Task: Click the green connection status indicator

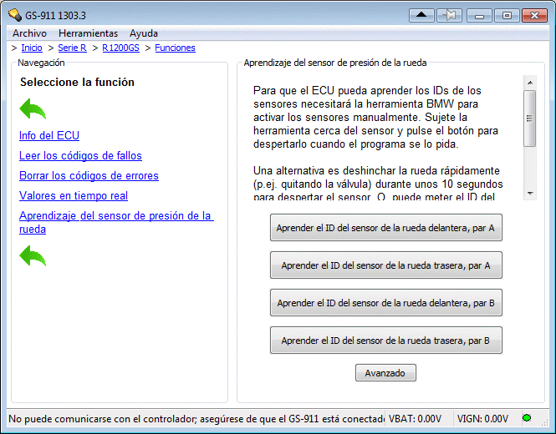Action: pos(527,418)
